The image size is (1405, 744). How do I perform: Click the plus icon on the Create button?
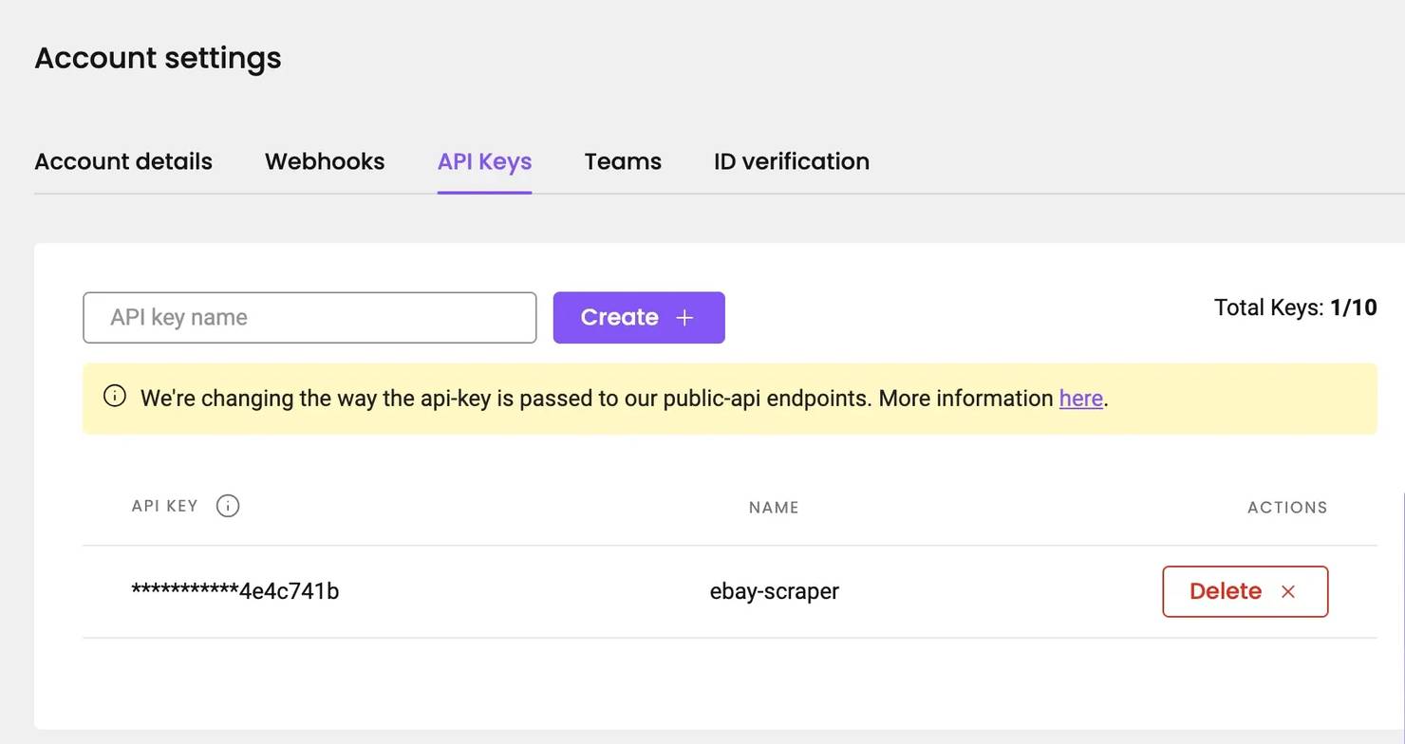(x=684, y=318)
